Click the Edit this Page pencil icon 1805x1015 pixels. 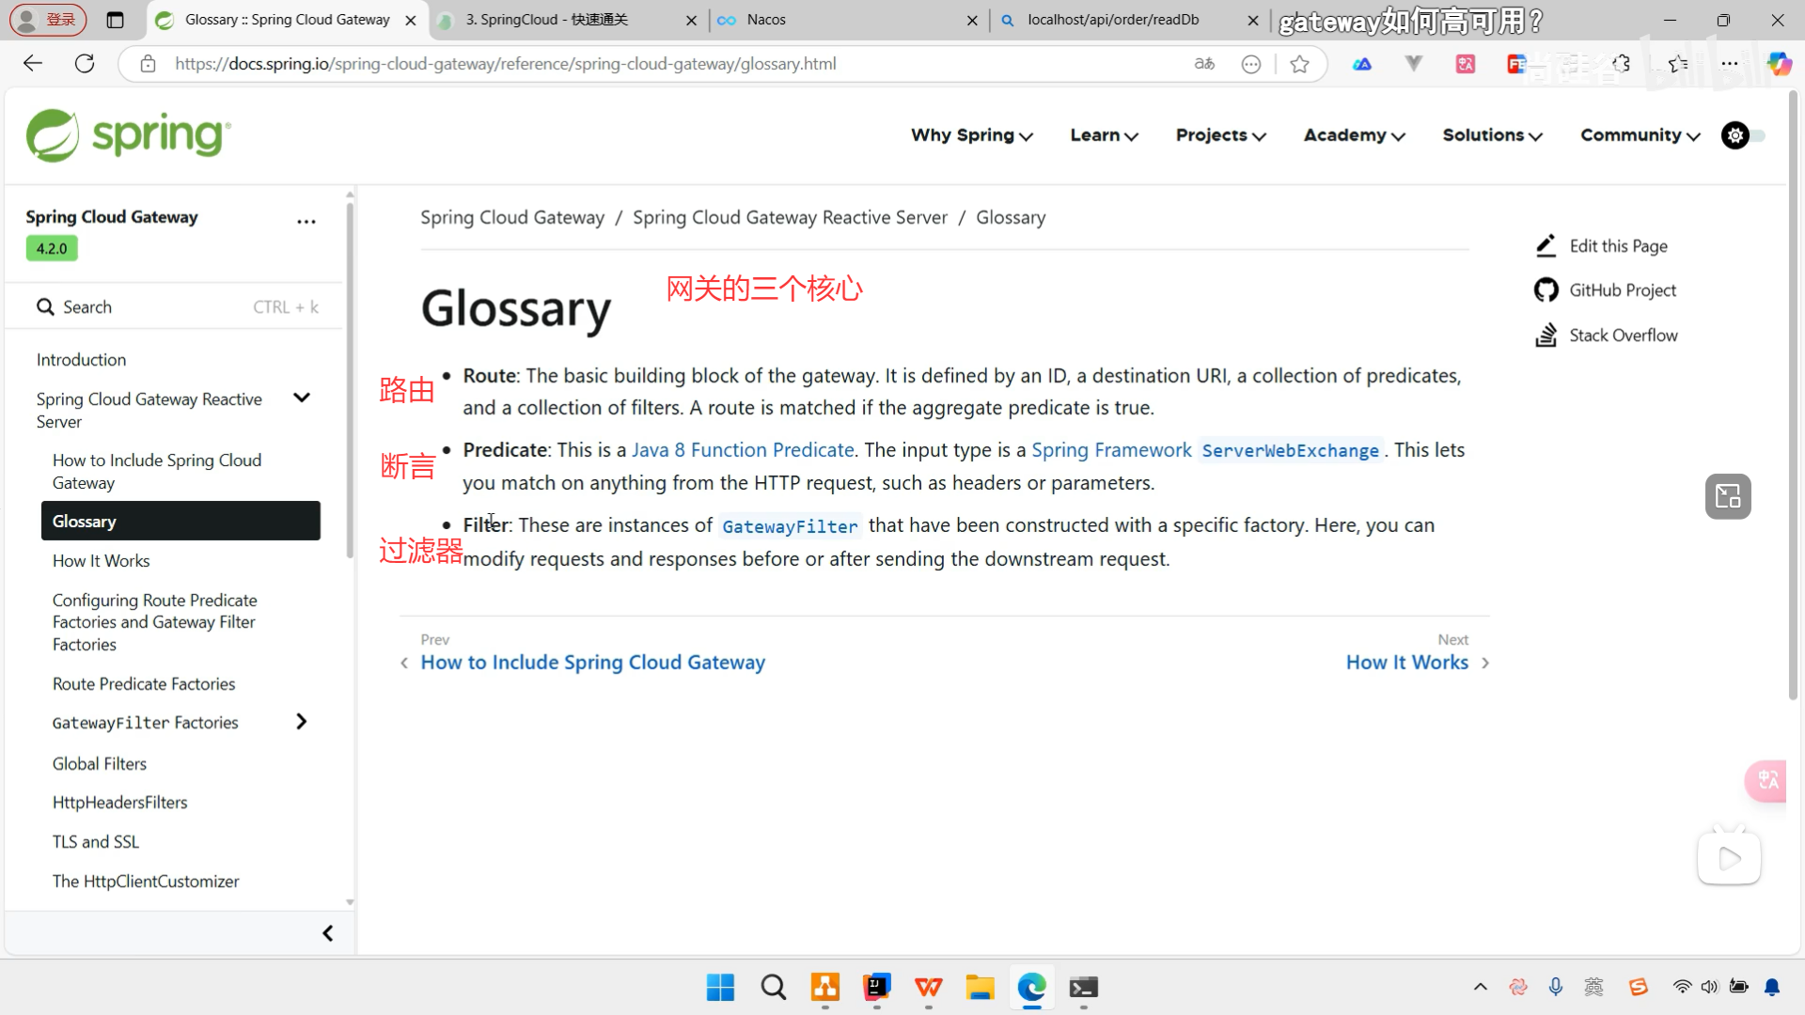point(1546,246)
